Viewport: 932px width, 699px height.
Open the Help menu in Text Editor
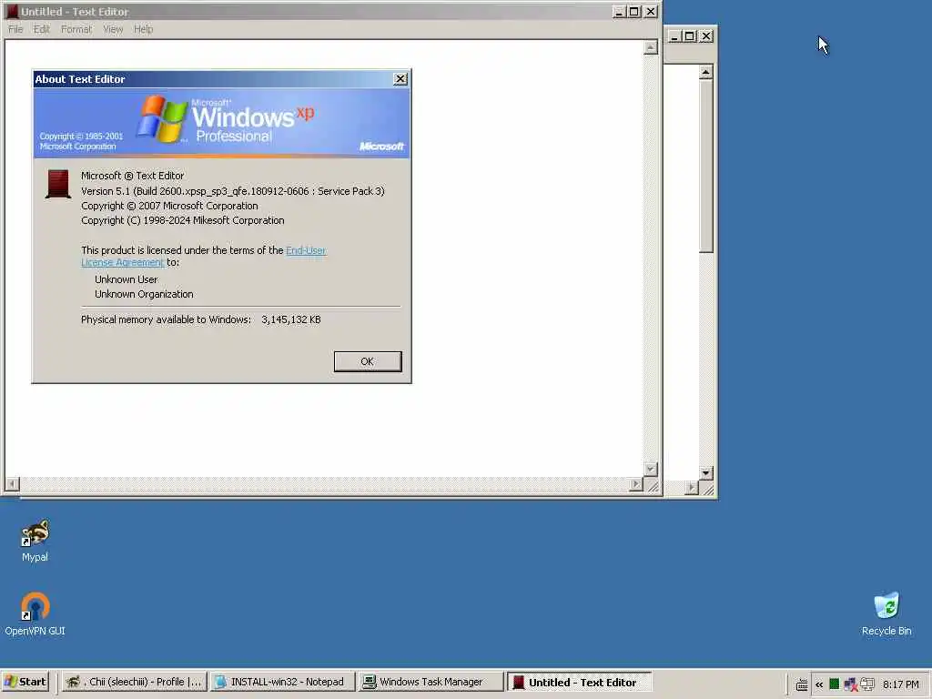(143, 29)
